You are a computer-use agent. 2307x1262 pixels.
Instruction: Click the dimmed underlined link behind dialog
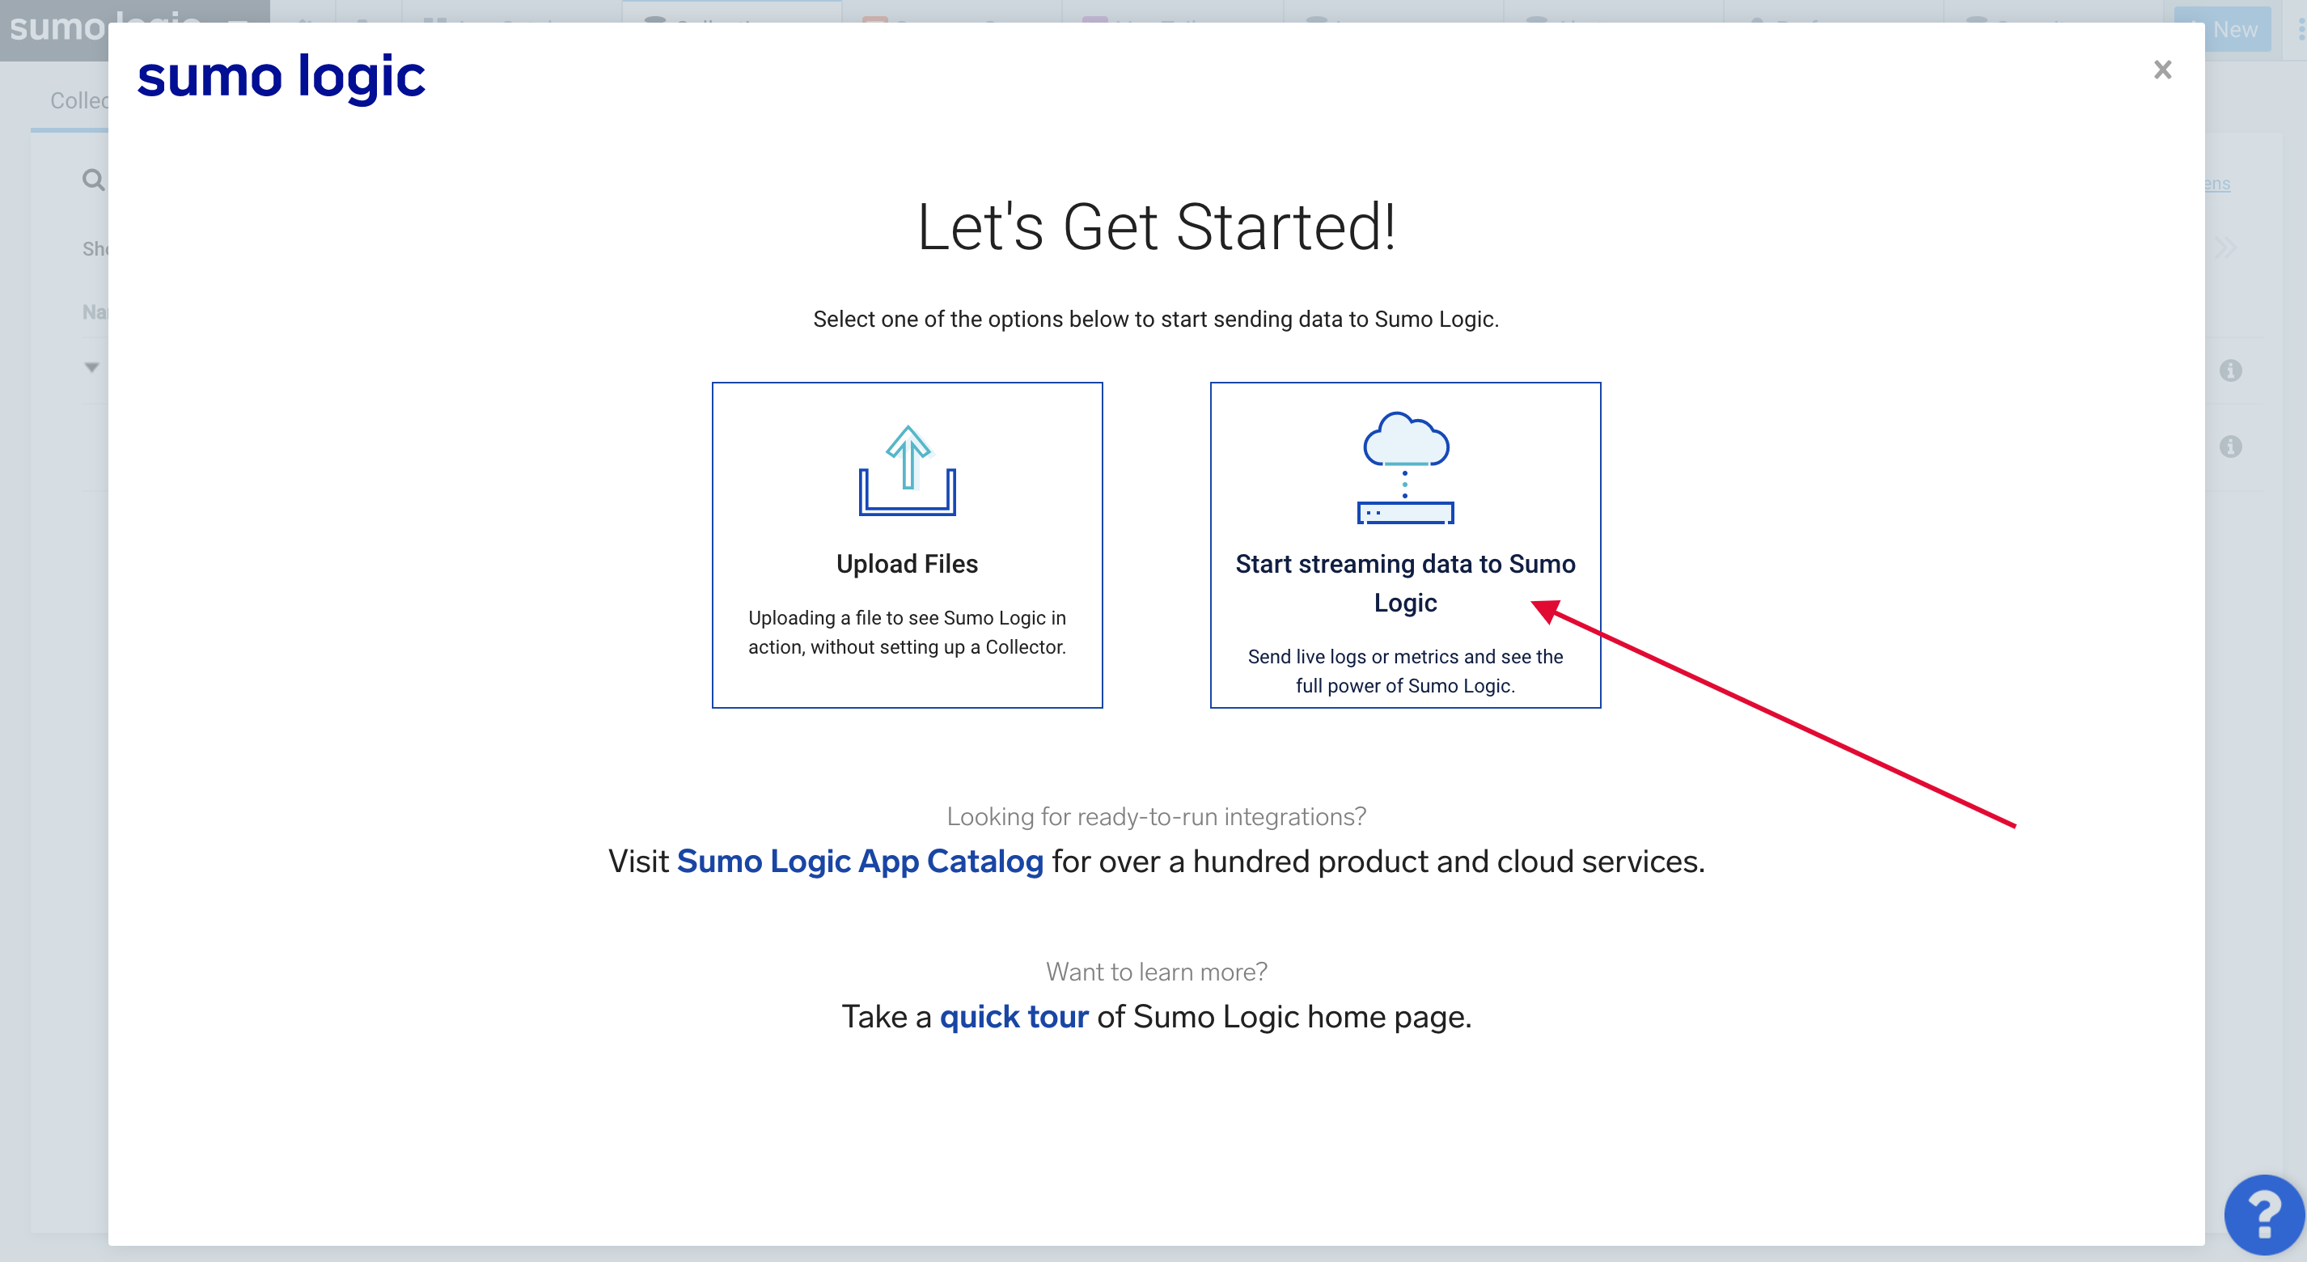pos(2217,184)
